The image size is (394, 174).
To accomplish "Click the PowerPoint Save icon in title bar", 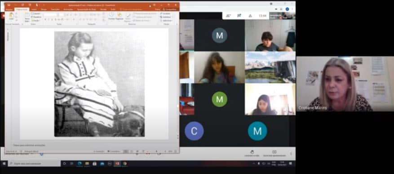I will (x=9, y=5).
